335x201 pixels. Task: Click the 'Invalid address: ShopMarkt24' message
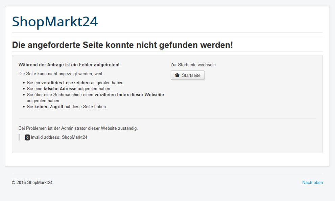pyautogui.click(x=59, y=138)
